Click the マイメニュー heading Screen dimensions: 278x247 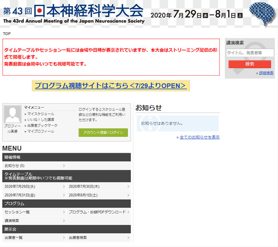pos(34,107)
